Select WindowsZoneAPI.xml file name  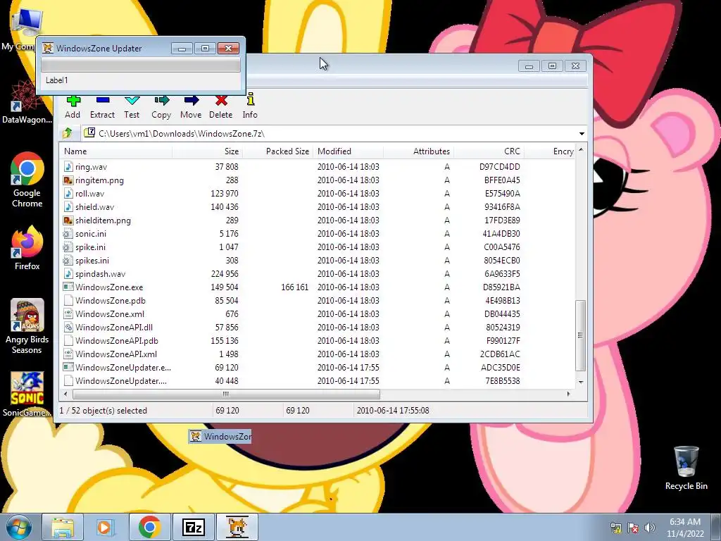(x=116, y=354)
